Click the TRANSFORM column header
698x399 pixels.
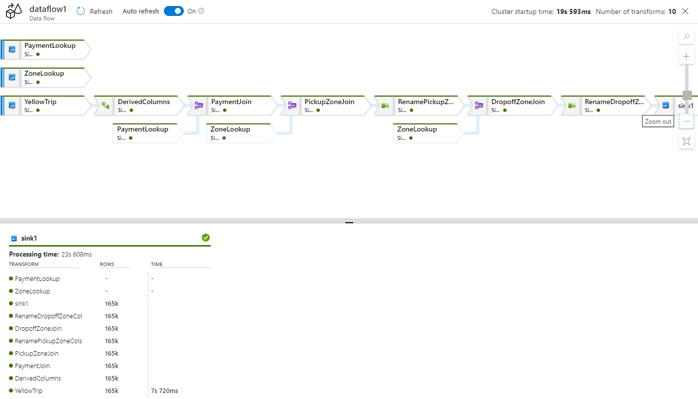tap(24, 265)
